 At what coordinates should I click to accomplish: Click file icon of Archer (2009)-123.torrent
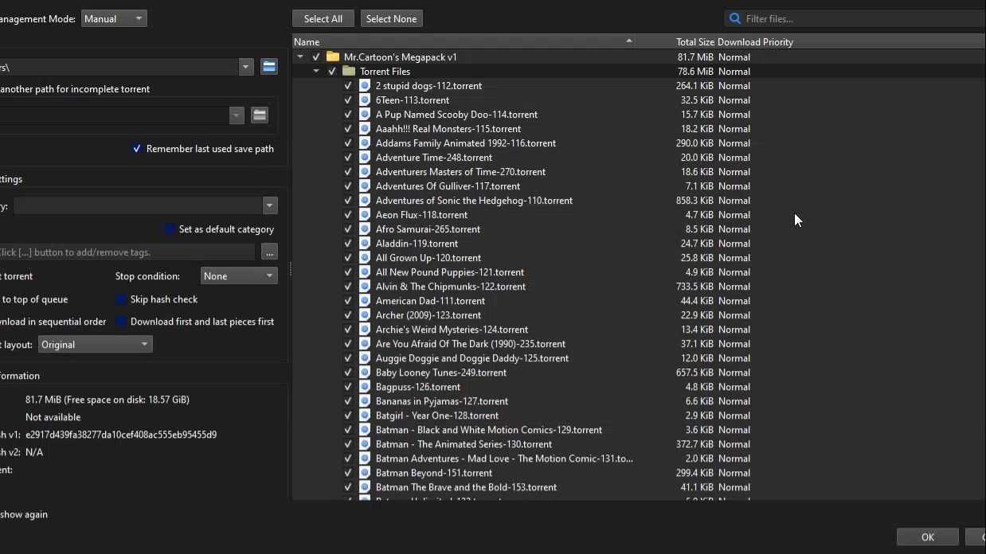(x=365, y=314)
